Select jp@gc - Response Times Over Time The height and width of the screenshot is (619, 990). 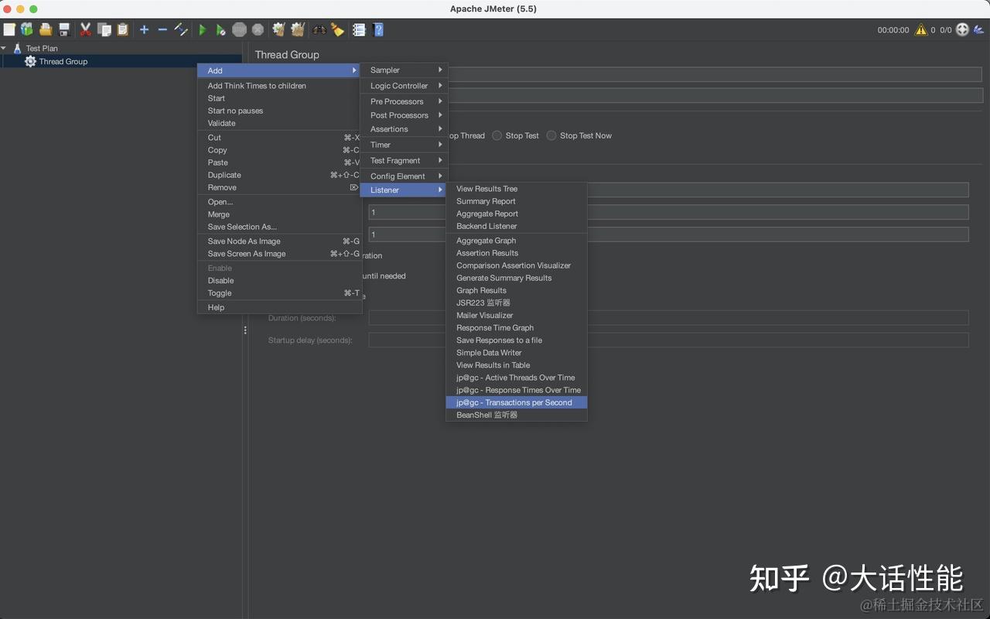click(x=517, y=390)
